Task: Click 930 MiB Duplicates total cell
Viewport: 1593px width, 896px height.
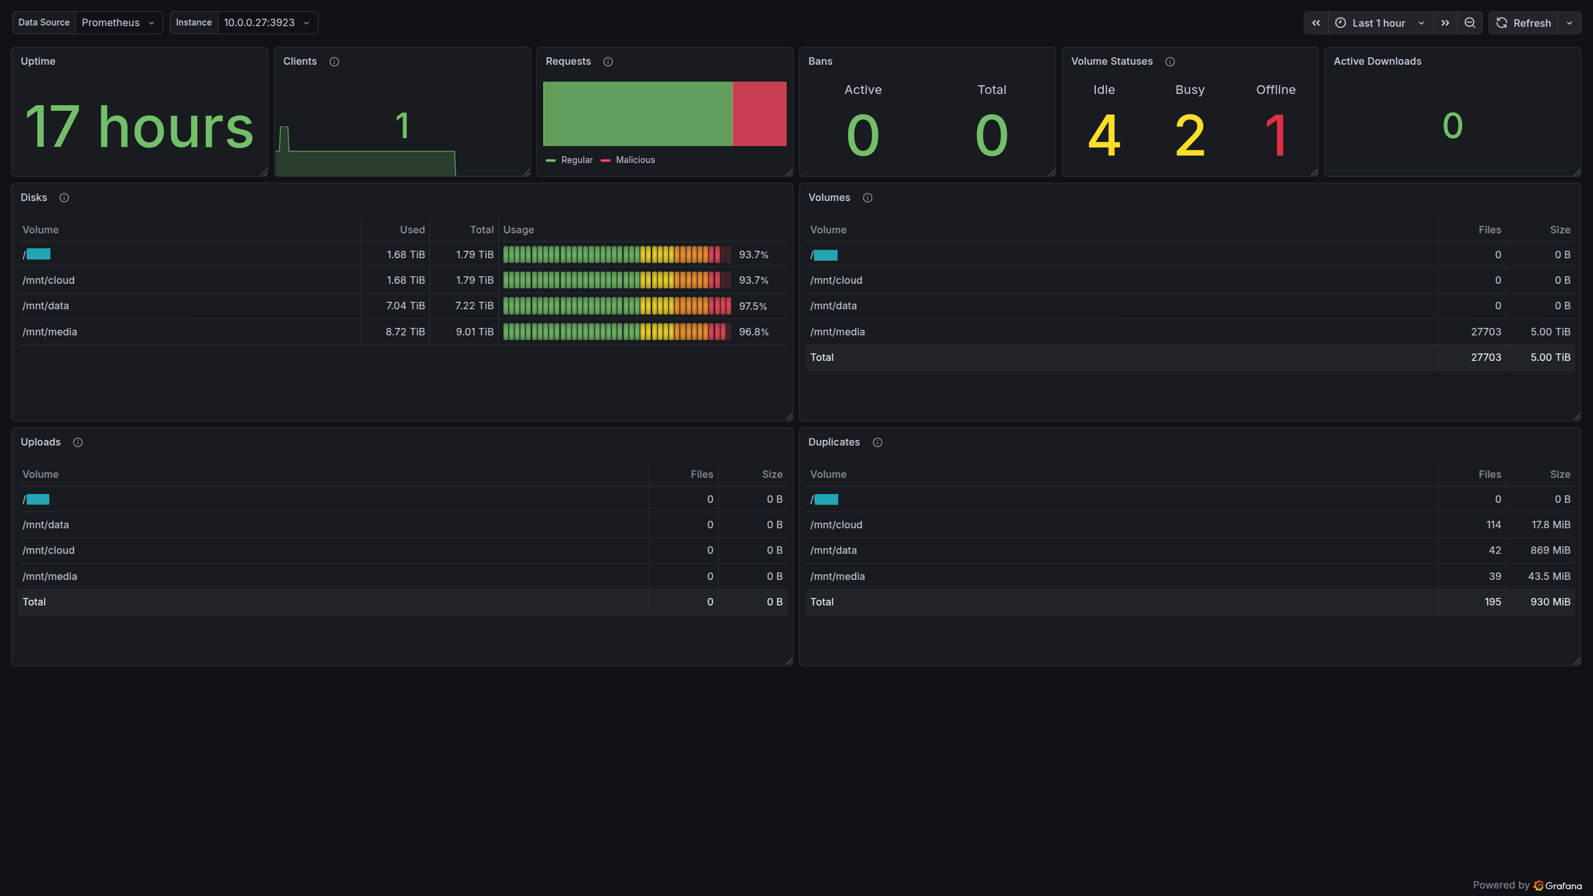Action: [x=1550, y=602]
